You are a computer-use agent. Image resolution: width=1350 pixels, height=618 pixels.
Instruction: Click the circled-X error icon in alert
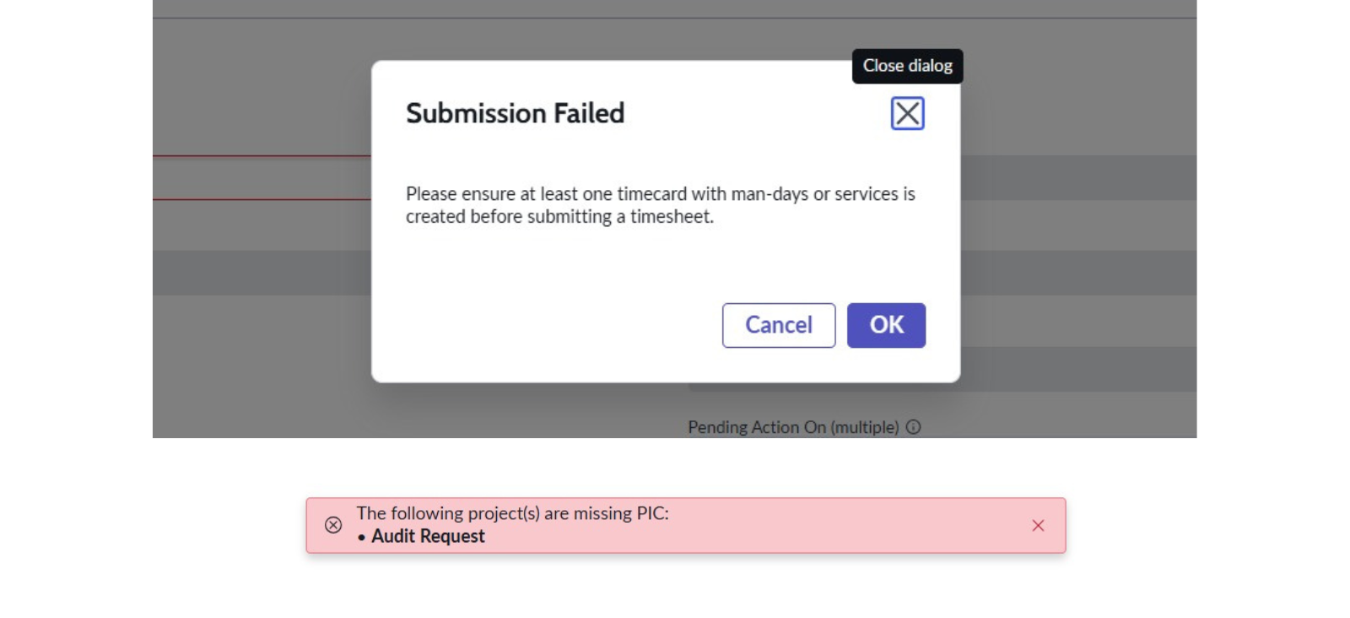(x=333, y=525)
